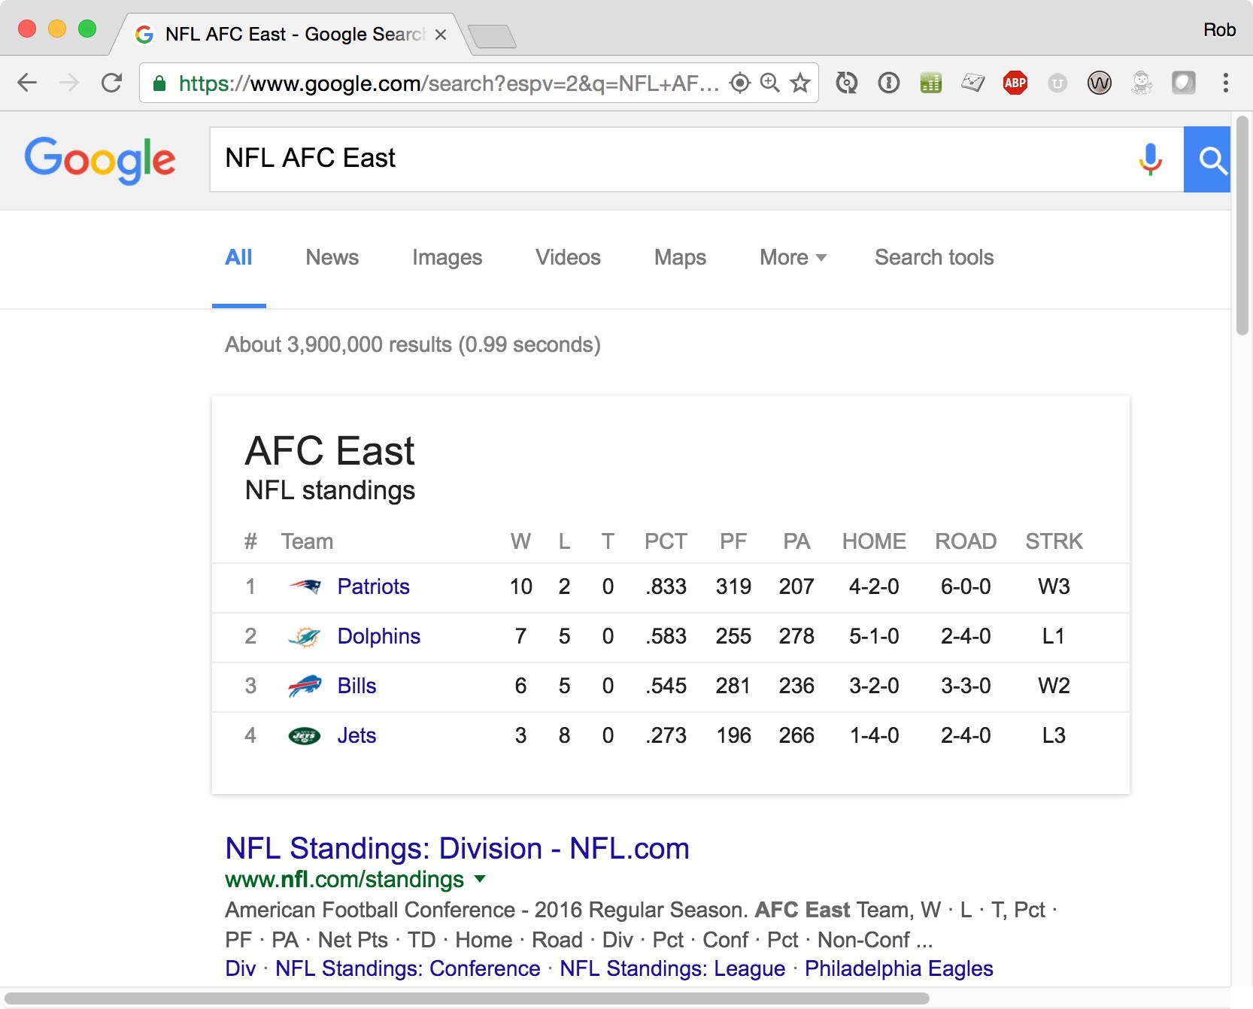Switch to the Videos tab

(x=568, y=257)
